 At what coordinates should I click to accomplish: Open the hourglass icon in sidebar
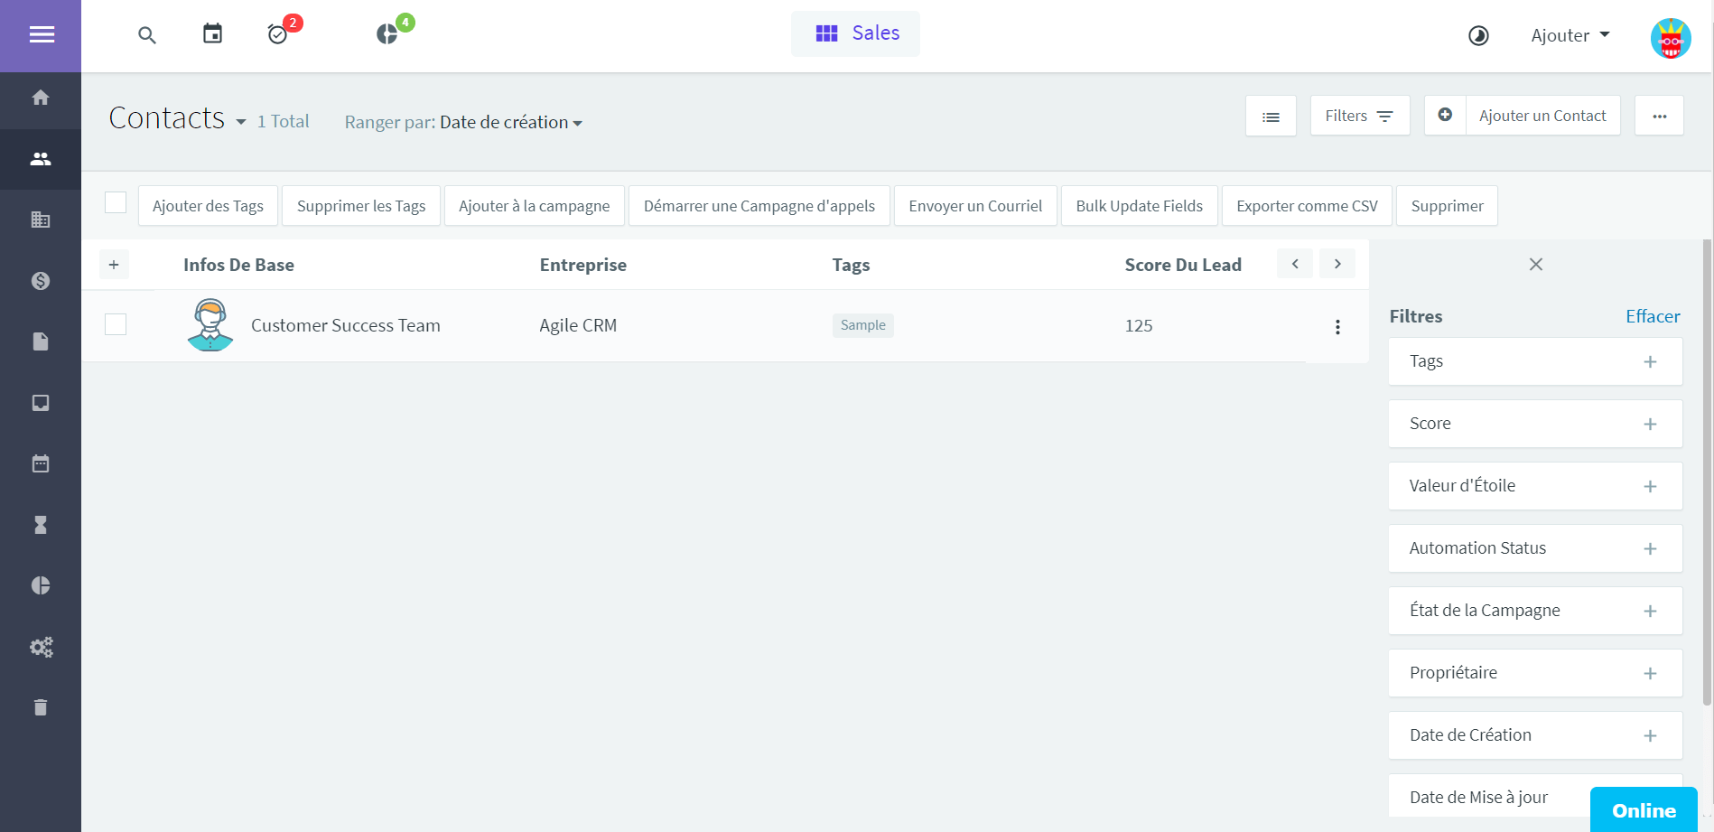click(x=41, y=525)
